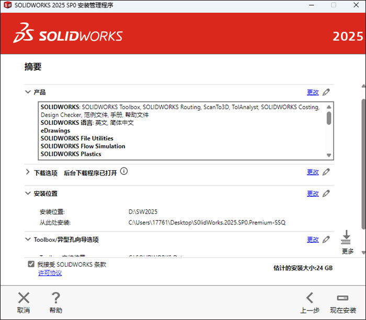Image resolution: width=366 pixels, height=320 pixels.
Task: Click the C:\Users\17761\Desktop source path
Action: [x=207, y=222]
